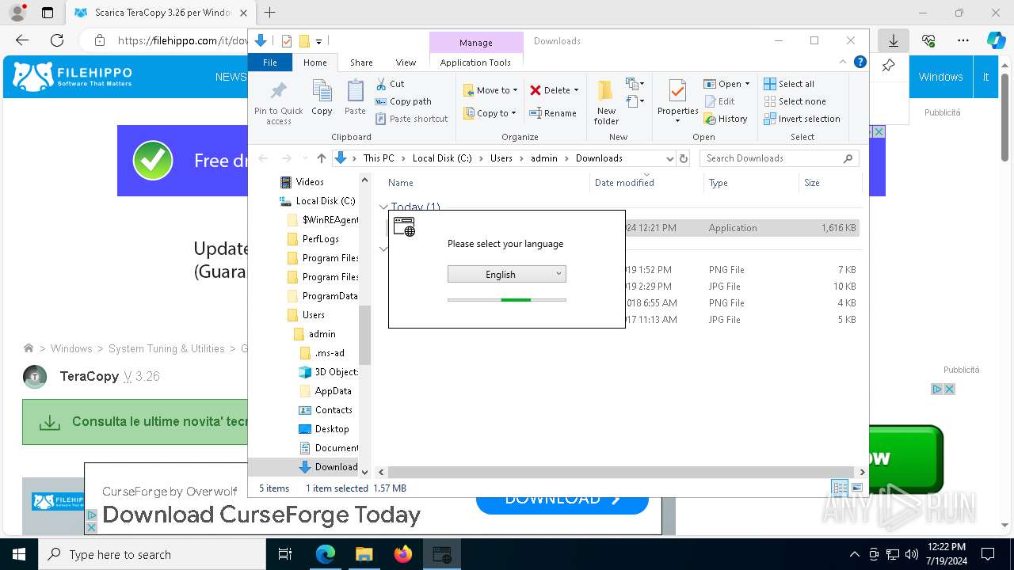The height and width of the screenshot is (570, 1014).
Task: Open a new Edge tab
Action: (x=270, y=13)
